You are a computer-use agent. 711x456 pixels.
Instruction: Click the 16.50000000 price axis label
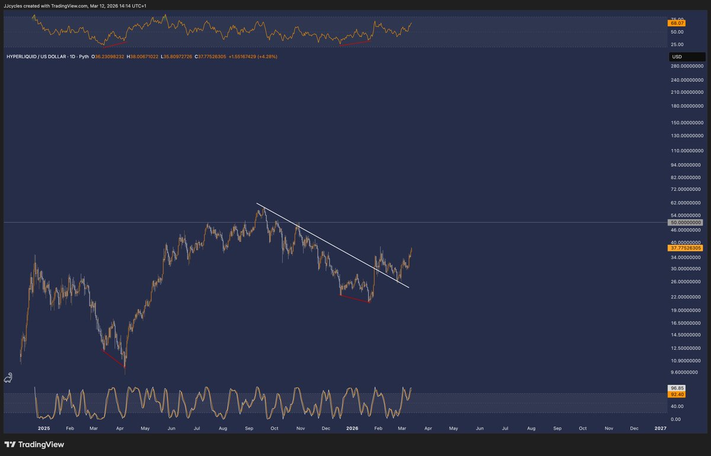[x=687, y=323]
